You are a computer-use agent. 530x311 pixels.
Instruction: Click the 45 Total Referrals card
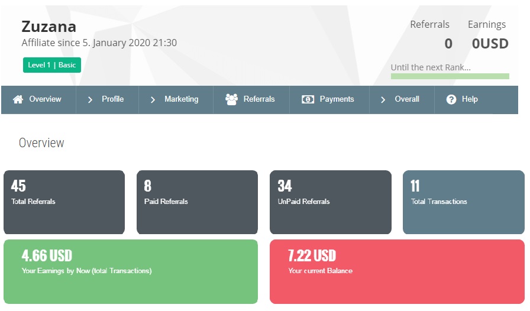coord(64,202)
